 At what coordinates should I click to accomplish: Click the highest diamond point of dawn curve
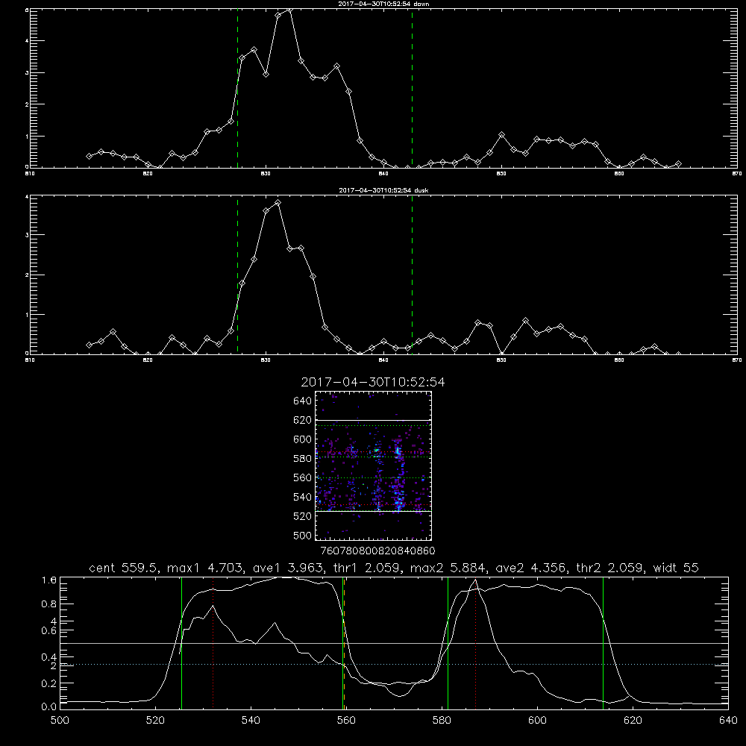tap(289, 10)
